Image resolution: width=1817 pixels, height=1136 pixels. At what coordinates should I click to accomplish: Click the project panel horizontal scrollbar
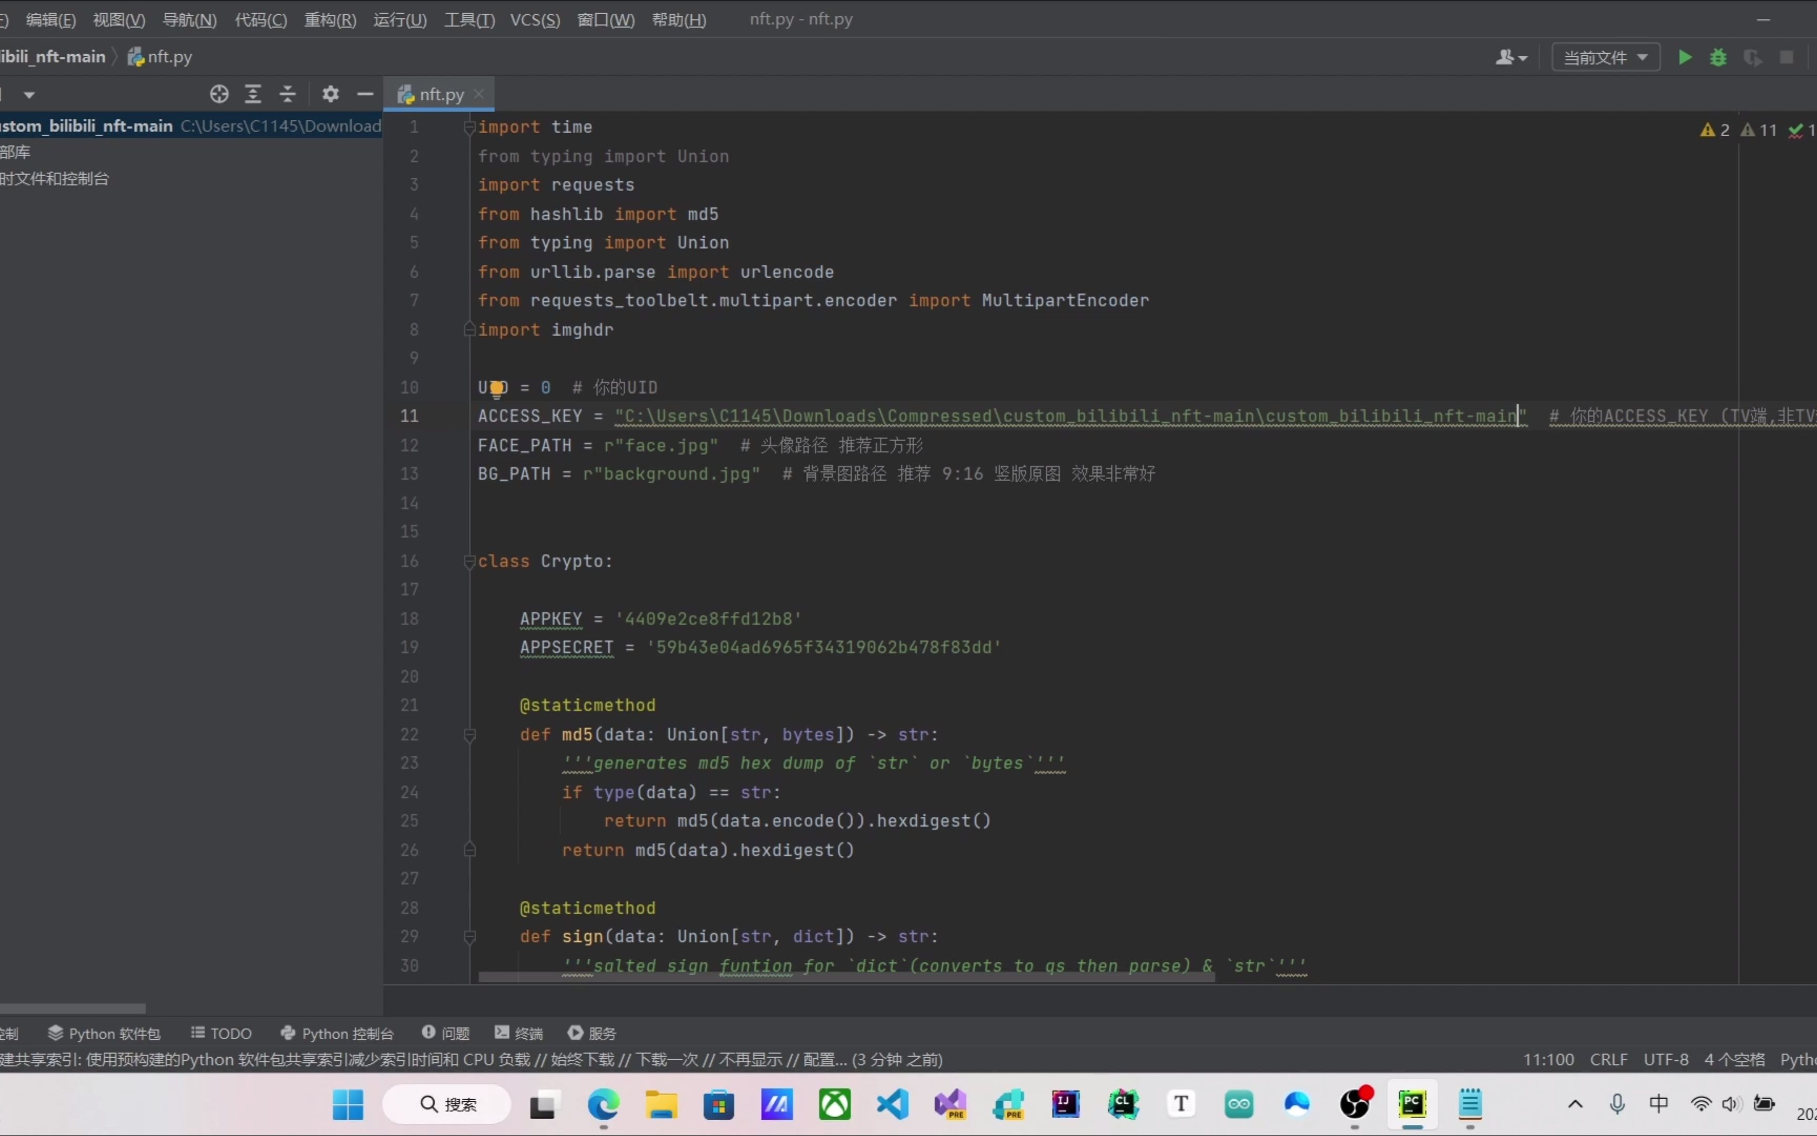pyautogui.click(x=73, y=1008)
